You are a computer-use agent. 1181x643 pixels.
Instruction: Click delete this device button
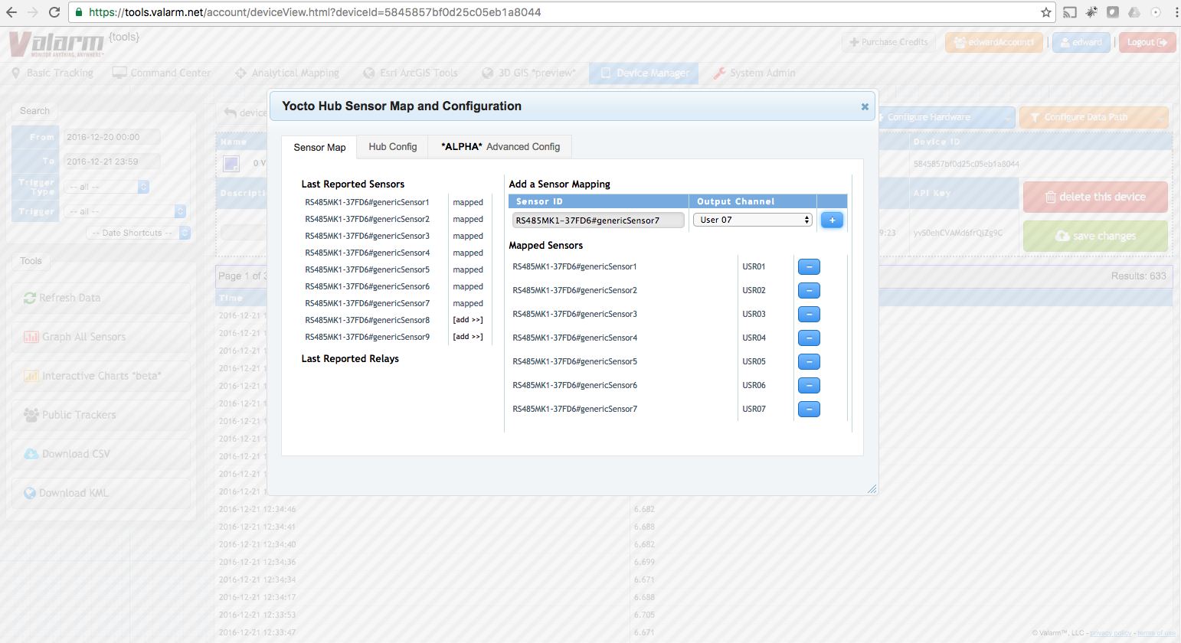point(1095,197)
